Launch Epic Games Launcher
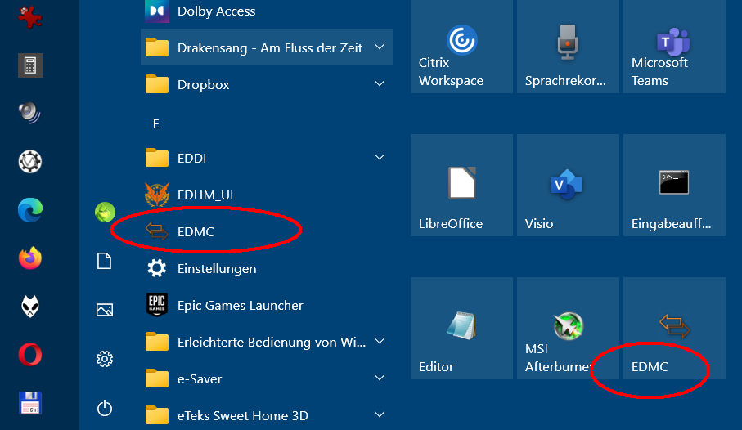The height and width of the screenshot is (430, 742). [x=267, y=305]
